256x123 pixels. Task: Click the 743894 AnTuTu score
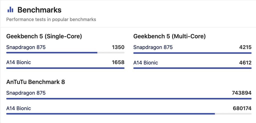(242, 93)
